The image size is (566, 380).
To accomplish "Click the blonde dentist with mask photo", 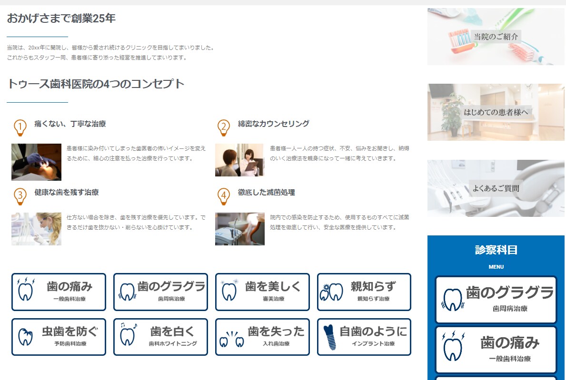I will point(37,229).
